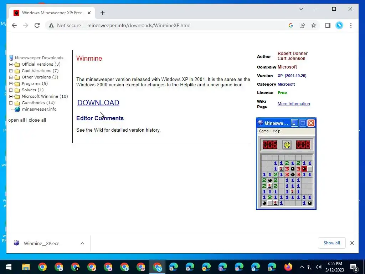
Task: Open File Explorer from the taskbar
Action: (26, 267)
